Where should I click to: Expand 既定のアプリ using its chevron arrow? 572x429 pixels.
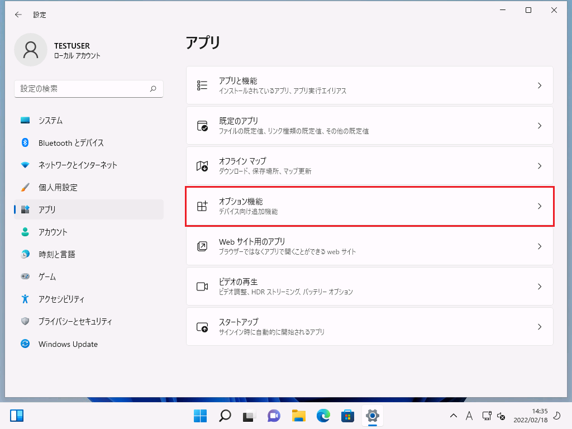pyautogui.click(x=539, y=126)
